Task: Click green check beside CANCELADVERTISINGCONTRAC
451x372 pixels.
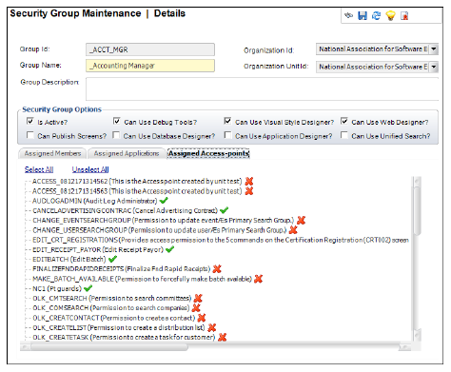Action: (224, 210)
